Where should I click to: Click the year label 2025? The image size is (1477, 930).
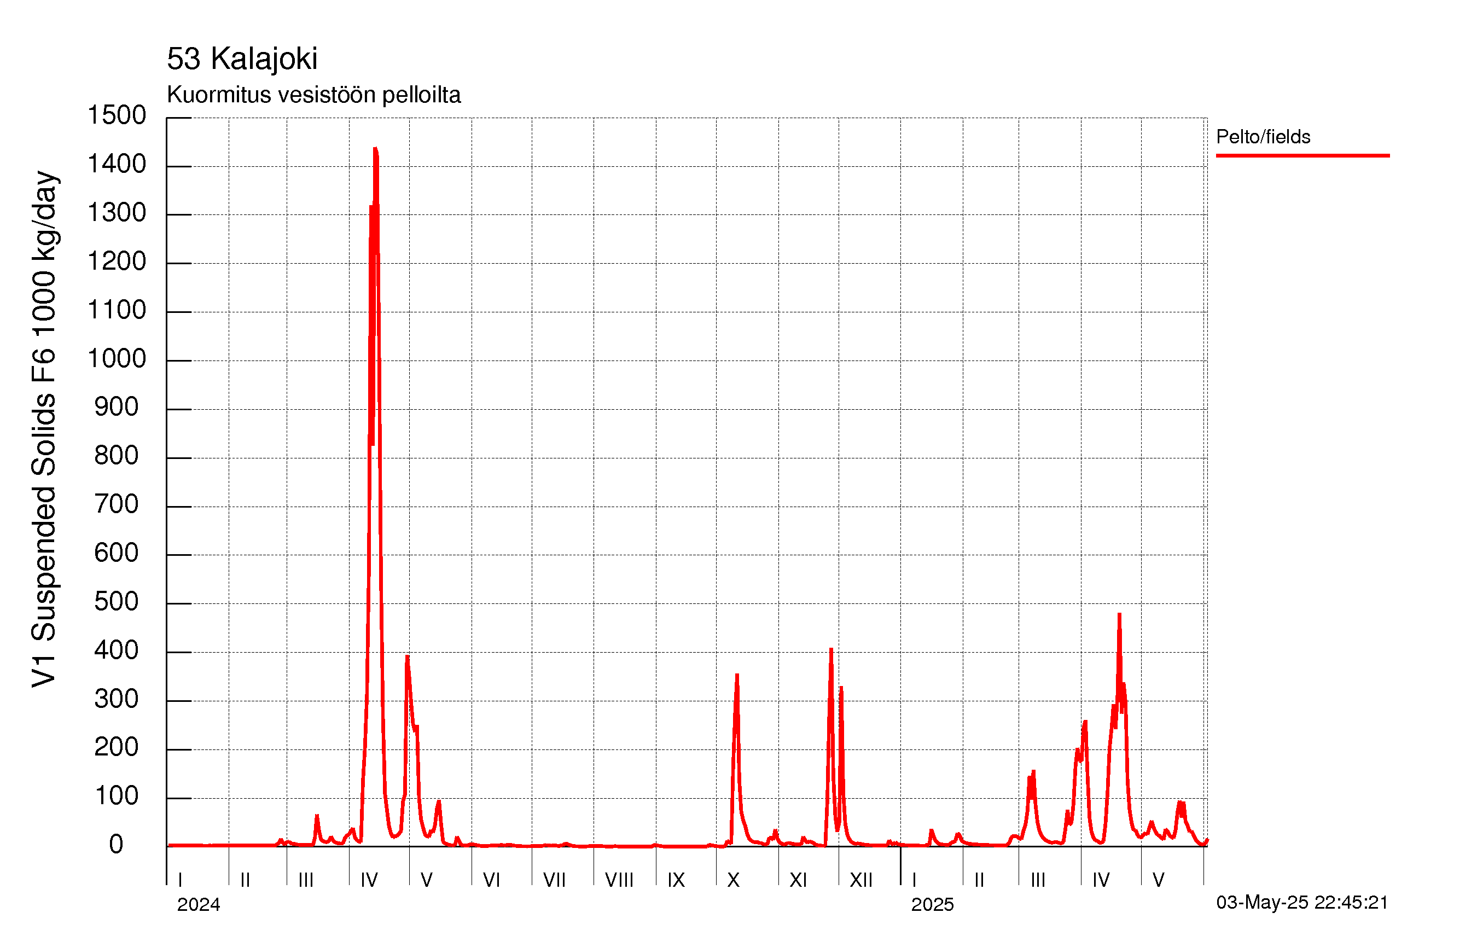932,905
